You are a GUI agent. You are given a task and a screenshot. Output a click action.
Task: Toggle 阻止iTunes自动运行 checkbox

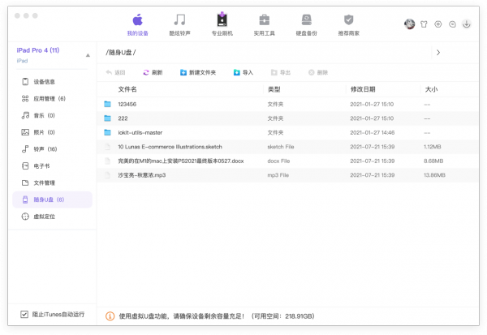click(x=24, y=314)
